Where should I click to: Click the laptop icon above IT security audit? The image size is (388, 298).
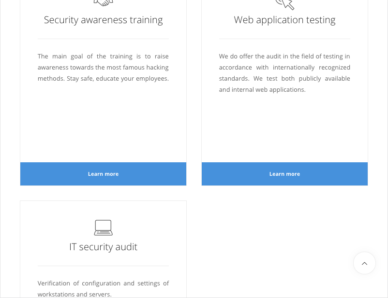click(103, 227)
